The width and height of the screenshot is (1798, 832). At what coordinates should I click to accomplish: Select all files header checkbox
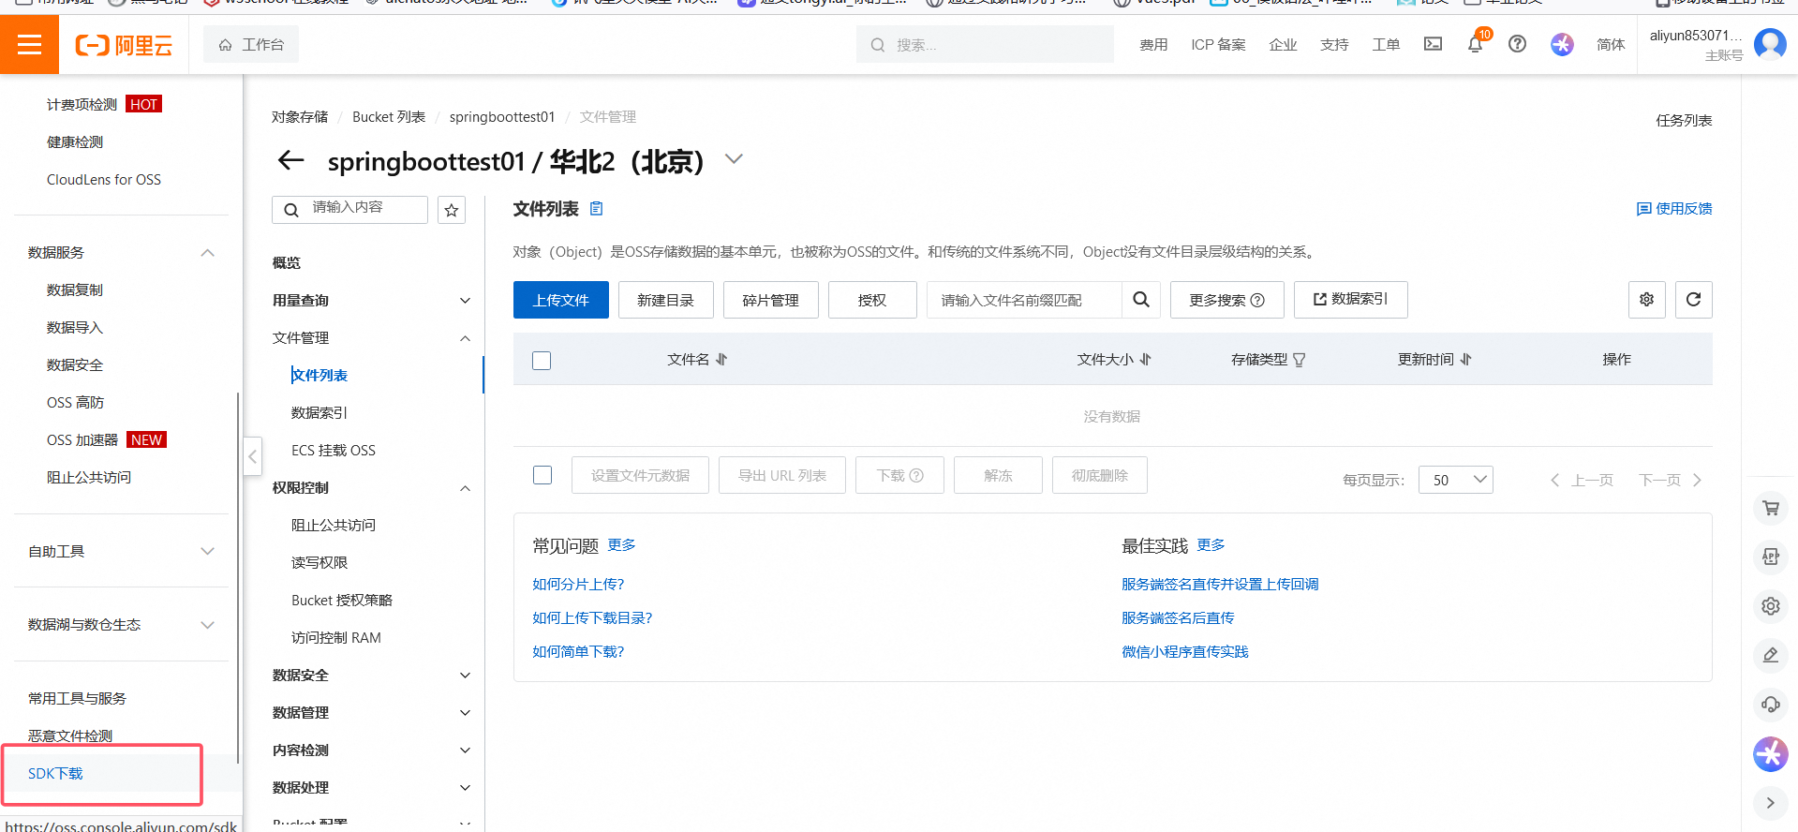(542, 361)
